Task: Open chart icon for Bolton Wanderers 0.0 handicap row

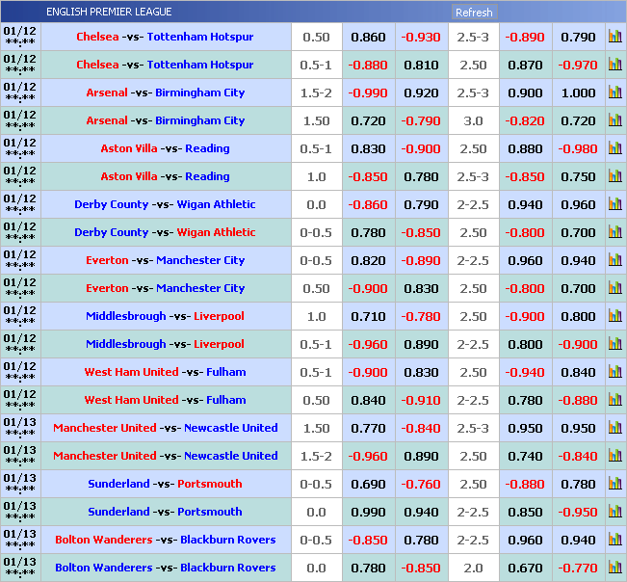Action: click(x=614, y=569)
